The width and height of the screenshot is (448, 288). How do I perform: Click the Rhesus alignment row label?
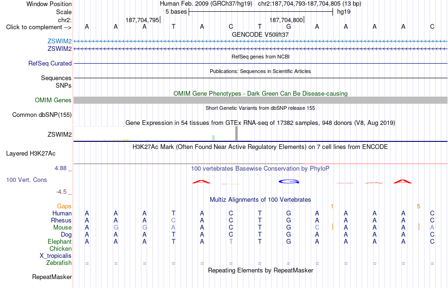(x=61, y=221)
